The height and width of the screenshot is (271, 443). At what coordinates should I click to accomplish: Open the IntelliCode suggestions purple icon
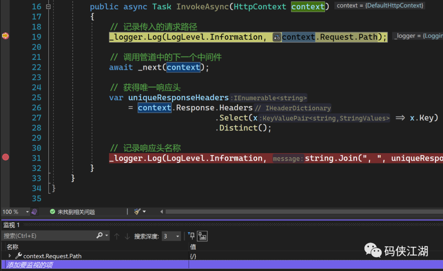[34, 212]
